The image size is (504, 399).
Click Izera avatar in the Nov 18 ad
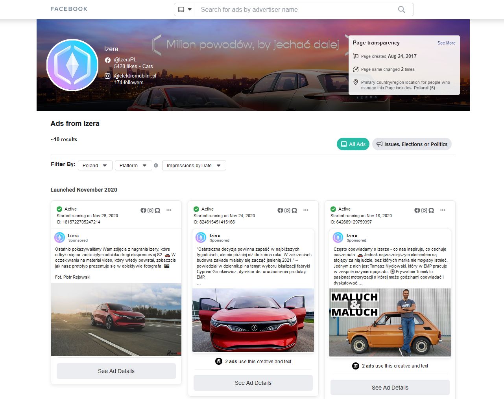tap(338, 237)
